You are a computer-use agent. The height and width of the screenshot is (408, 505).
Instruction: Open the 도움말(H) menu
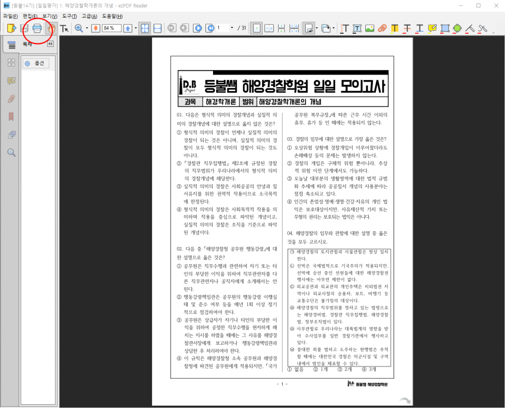pos(112,16)
